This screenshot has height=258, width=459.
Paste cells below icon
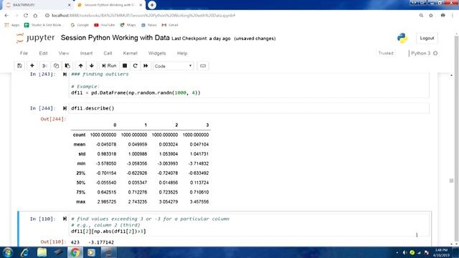tap(67, 66)
